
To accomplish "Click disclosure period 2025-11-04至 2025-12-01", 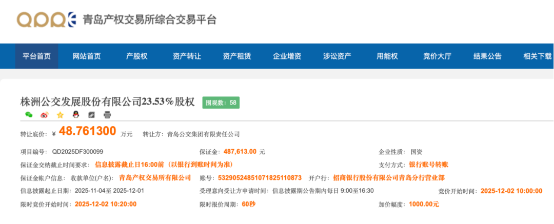I will (109, 191).
